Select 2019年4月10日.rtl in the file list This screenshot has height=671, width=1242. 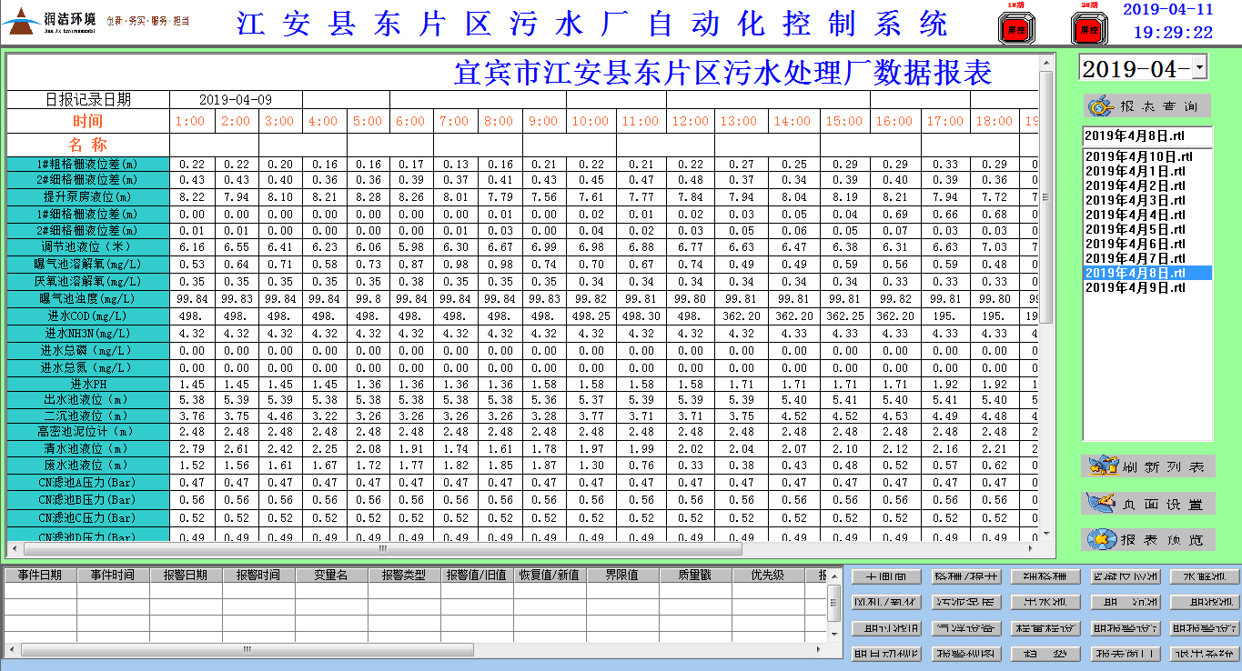(1138, 156)
